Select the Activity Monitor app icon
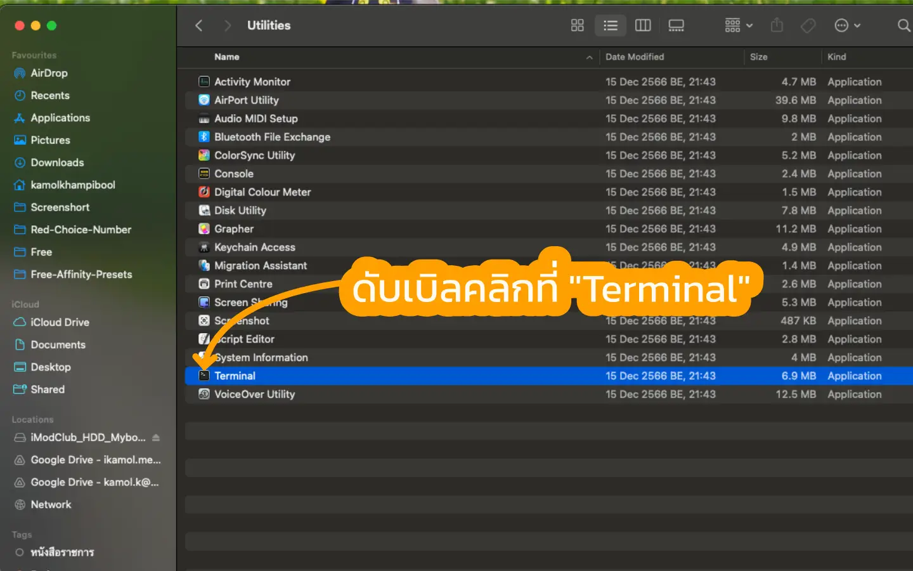The height and width of the screenshot is (571, 913). coord(204,82)
